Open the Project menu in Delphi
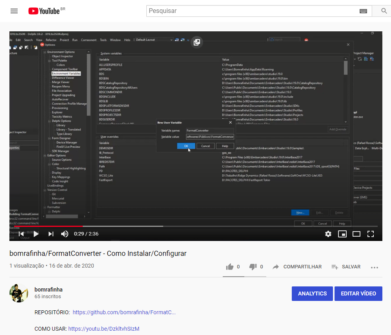Screen dimensions: 391x335 (64, 40)
